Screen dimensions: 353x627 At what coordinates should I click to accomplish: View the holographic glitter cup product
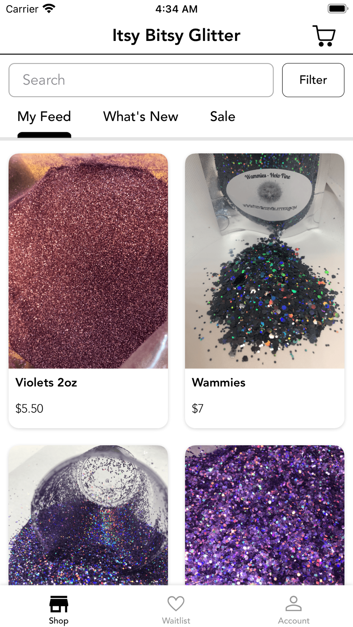[x=88, y=515]
